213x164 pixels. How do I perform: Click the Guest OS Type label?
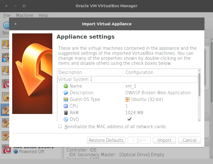(85, 100)
